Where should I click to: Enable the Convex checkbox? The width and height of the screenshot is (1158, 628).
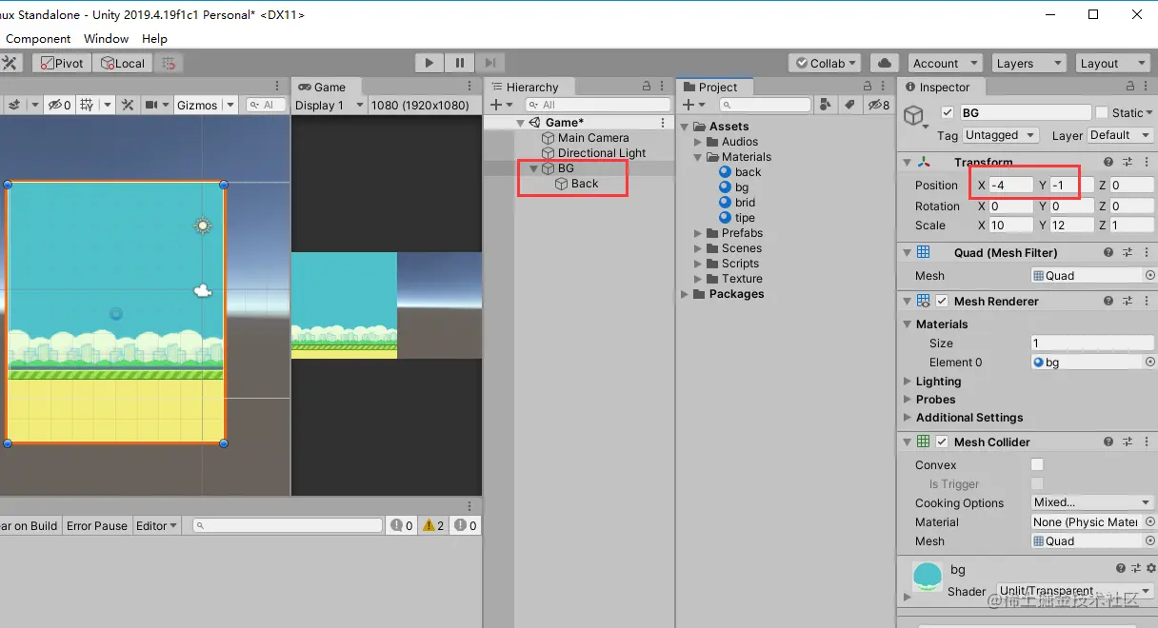click(x=1037, y=464)
